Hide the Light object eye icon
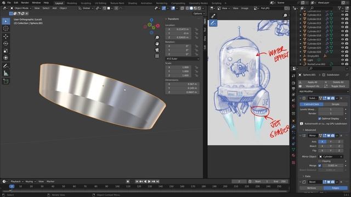351x197 pixels. coord(342,60)
